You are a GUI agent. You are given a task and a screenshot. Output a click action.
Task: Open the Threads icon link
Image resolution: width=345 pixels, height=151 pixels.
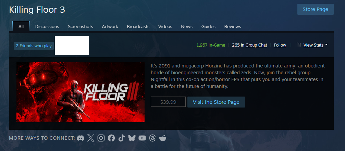152,138
